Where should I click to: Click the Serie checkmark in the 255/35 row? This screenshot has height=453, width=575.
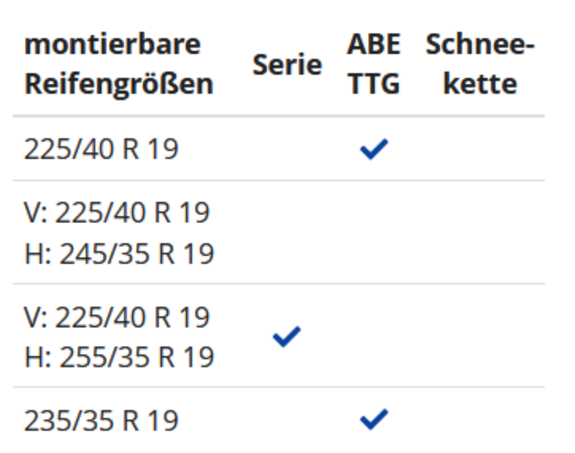pos(287,337)
